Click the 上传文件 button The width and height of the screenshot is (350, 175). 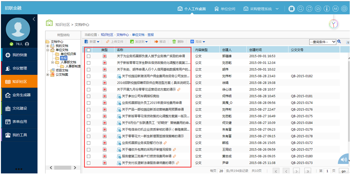[115, 42]
